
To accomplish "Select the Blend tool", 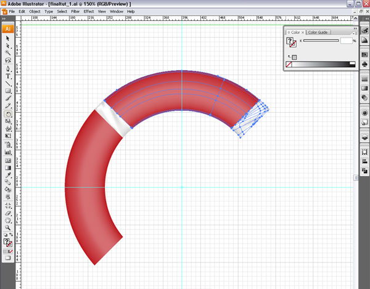I will pyautogui.click(x=8, y=182).
